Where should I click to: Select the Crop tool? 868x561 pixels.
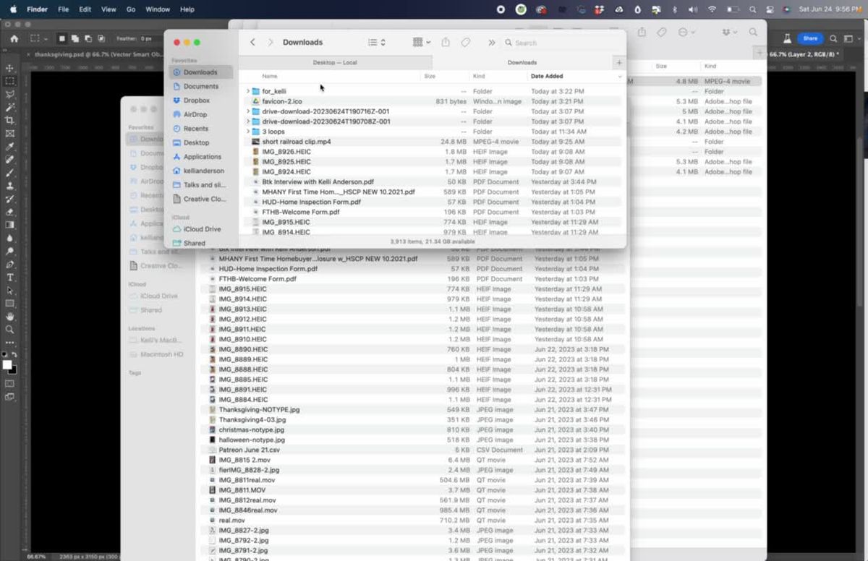[10, 120]
